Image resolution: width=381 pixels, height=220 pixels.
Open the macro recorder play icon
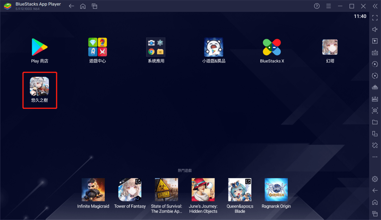[x=375, y=64]
